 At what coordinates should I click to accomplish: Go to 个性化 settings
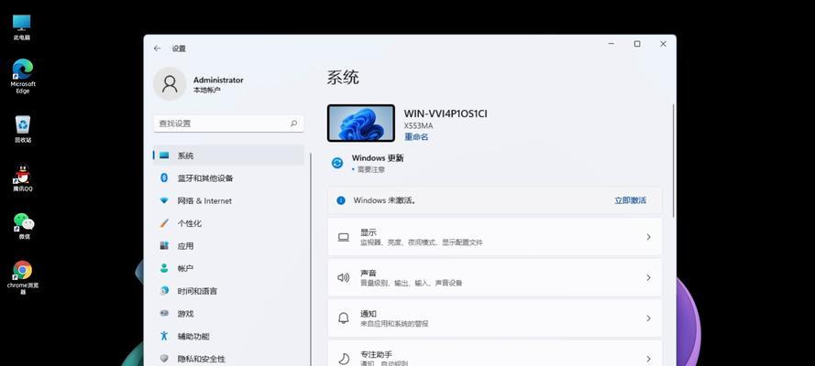[228, 223]
